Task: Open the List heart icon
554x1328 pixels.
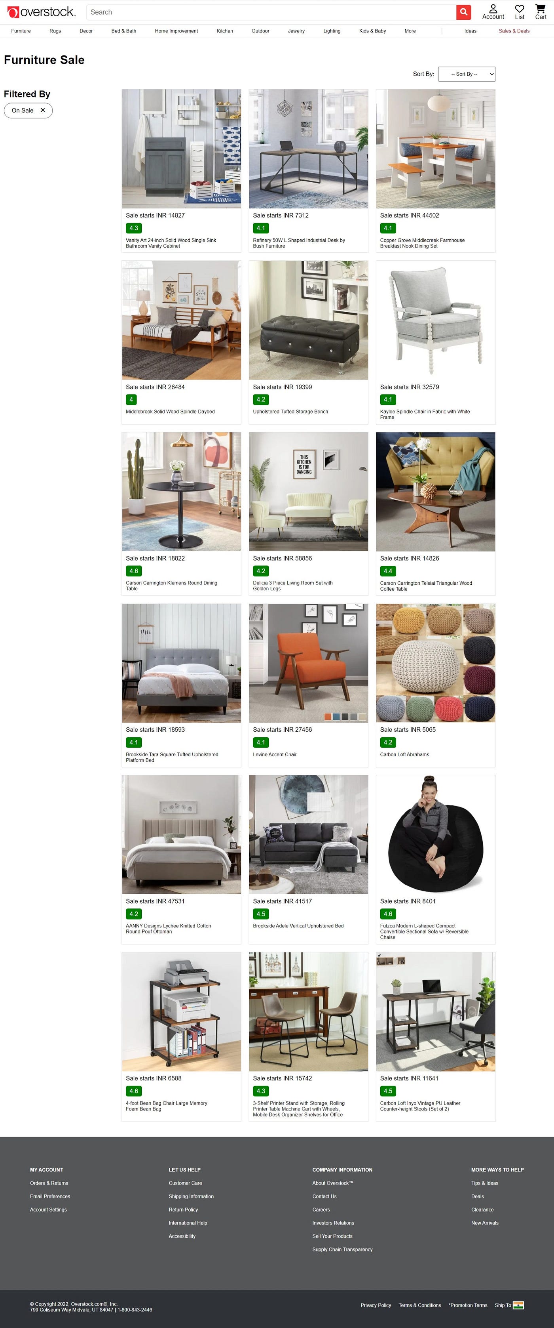Action: click(x=520, y=12)
